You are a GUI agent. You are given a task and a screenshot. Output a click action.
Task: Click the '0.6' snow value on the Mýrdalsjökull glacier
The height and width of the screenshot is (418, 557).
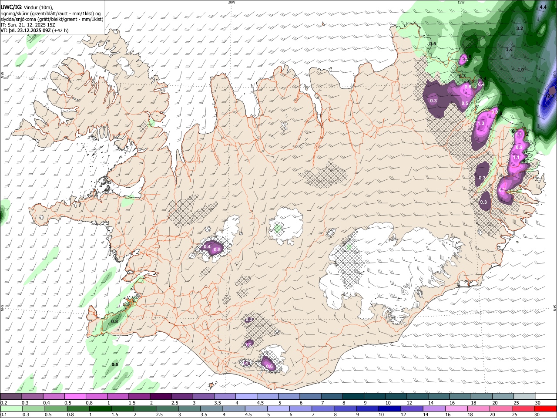(269, 367)
